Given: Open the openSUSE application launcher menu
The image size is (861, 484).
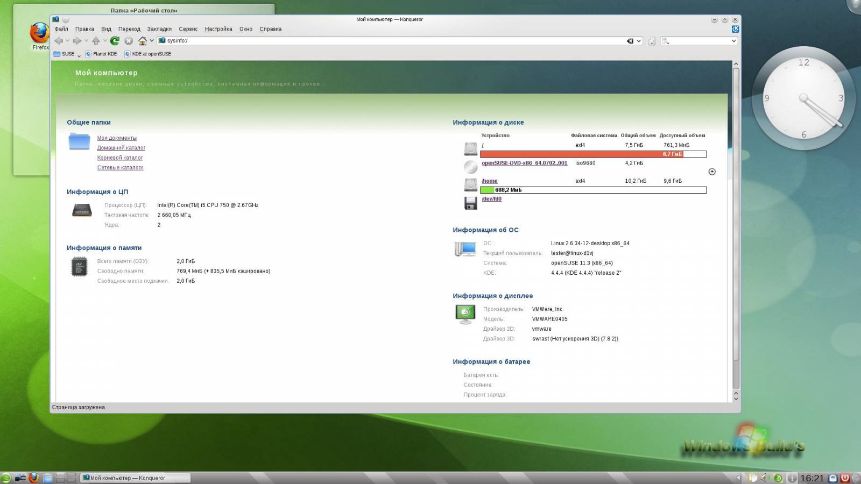Looking at the screenshot, I should tap(6, 478).
